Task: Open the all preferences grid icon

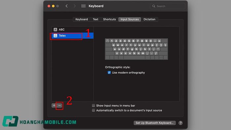Action: [83, 6]
